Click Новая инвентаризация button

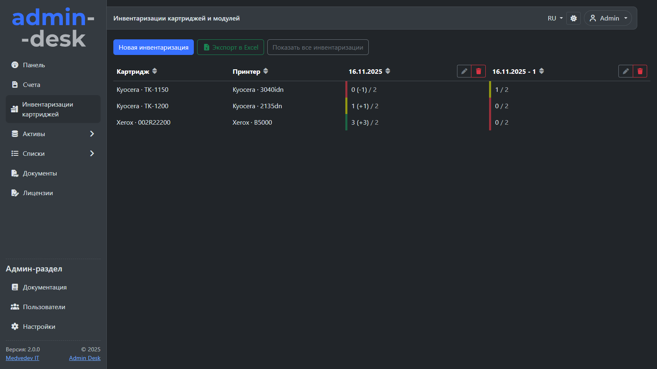[154, 48]
